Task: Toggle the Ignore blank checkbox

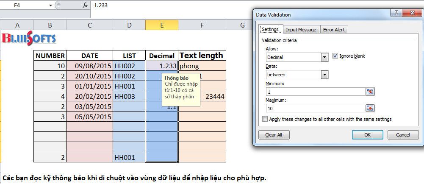Action: point(335,56)
